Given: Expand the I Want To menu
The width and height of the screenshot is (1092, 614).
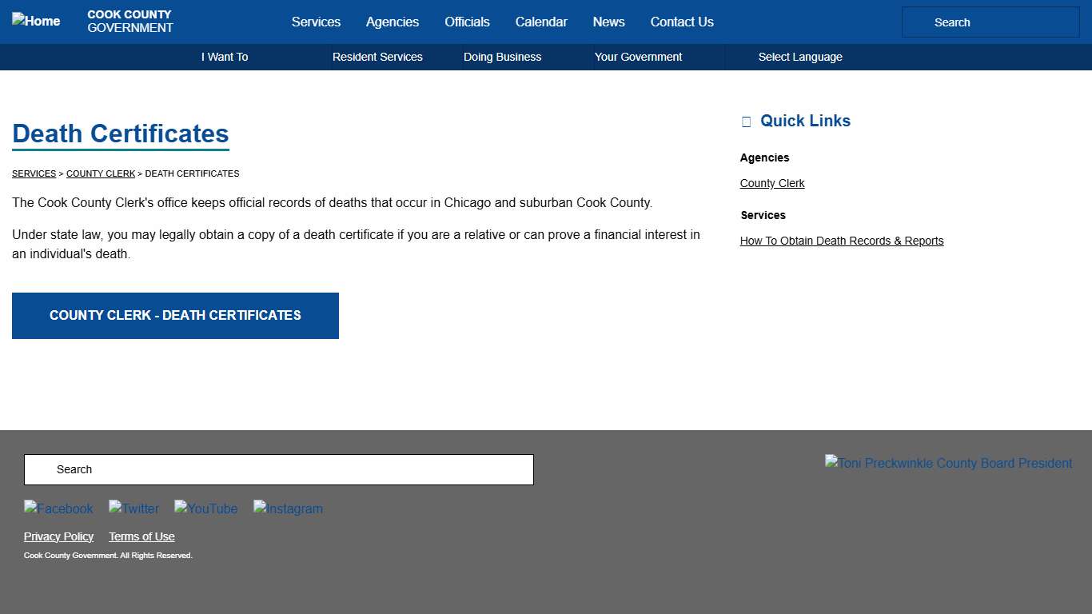Looking at the screenshot, I should pyautogui.click(x=225, y=57).
